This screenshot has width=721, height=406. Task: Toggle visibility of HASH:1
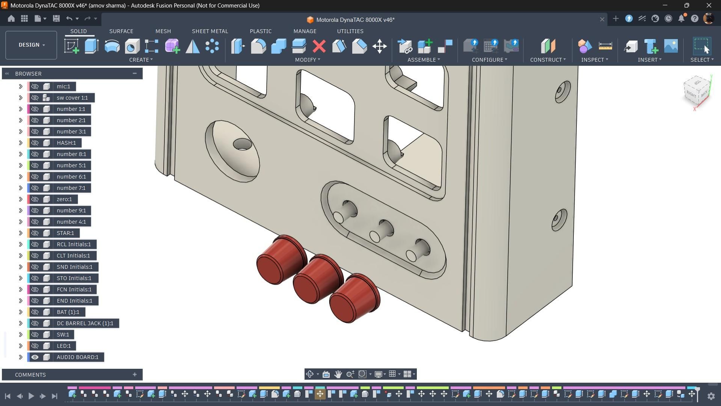tap(35, 143)
